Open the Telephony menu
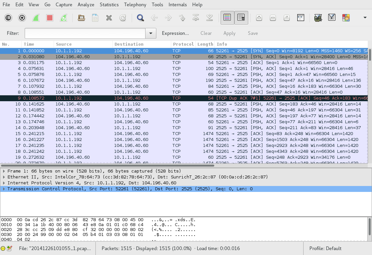This screenshot has width=372, height=255. pyautogui.click(x=135, y=5)
